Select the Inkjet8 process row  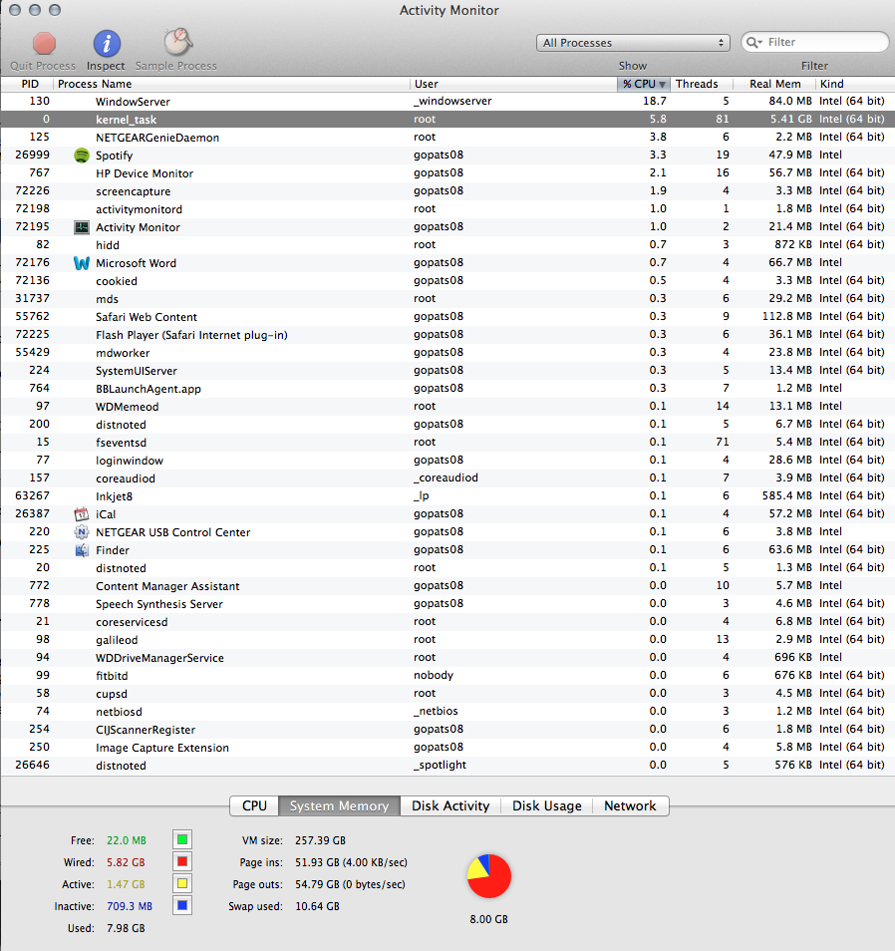pyautogui.click(x=447, y=496)
